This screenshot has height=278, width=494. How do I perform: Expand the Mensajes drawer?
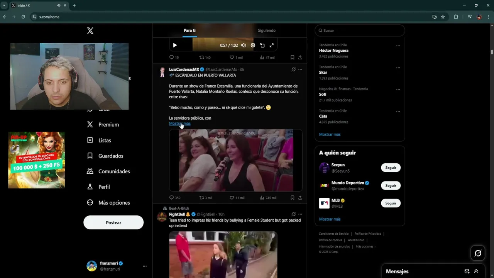tap(476, 271)
